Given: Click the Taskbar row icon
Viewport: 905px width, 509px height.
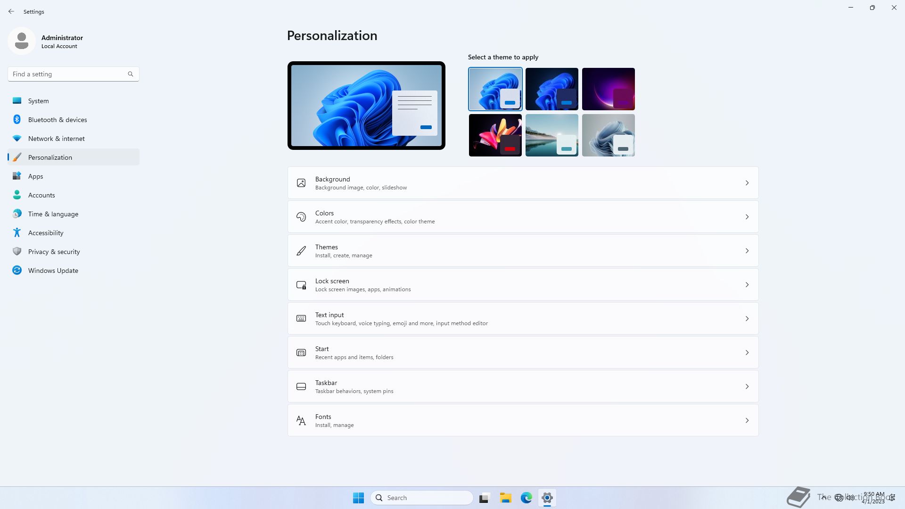Looking at the screenshot, I should point(301,386).
